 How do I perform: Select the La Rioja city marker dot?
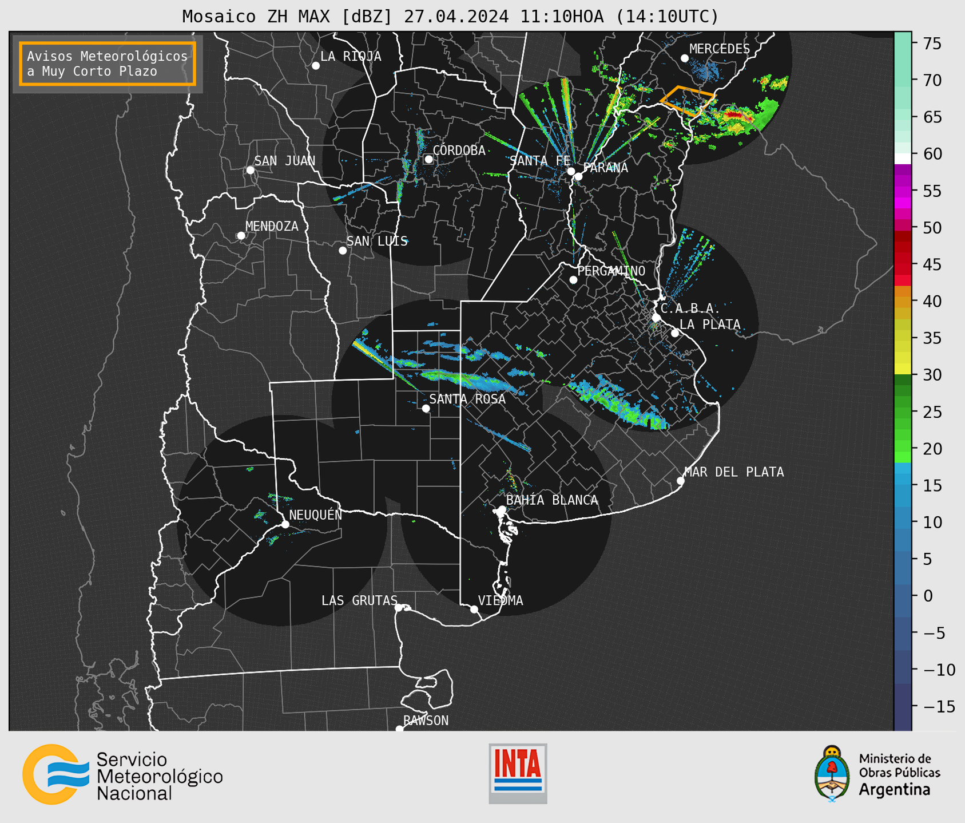(316, 66)
